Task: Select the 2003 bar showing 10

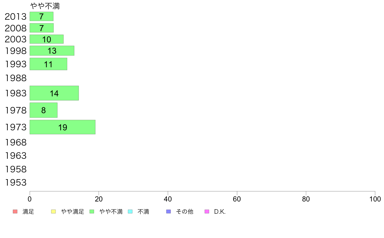Action: point(47,39)
